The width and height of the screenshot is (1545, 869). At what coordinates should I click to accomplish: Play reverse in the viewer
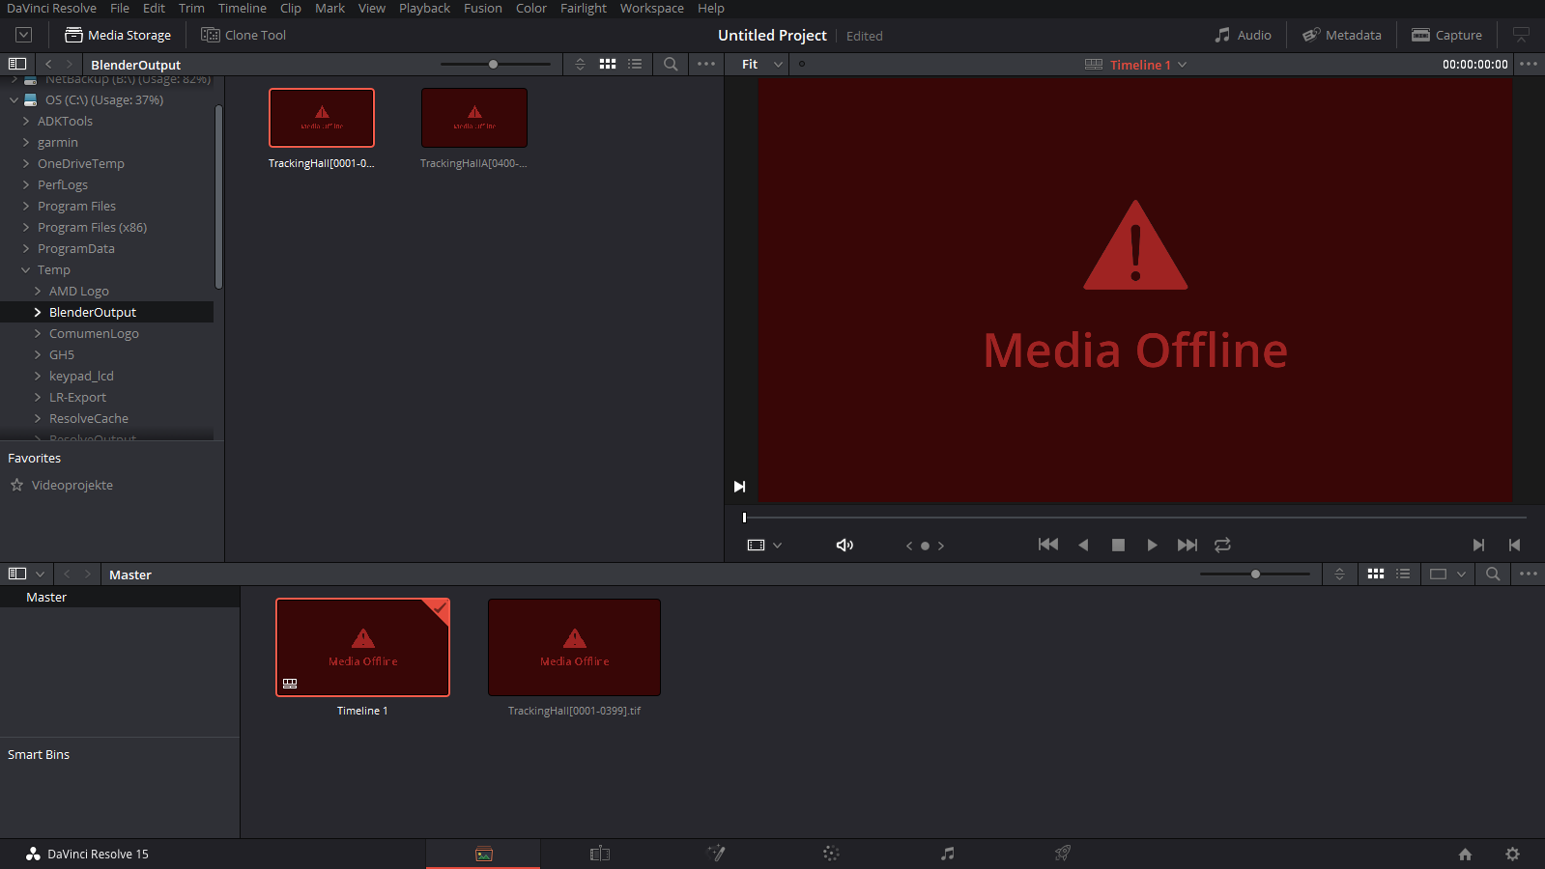coord(1083,546)
